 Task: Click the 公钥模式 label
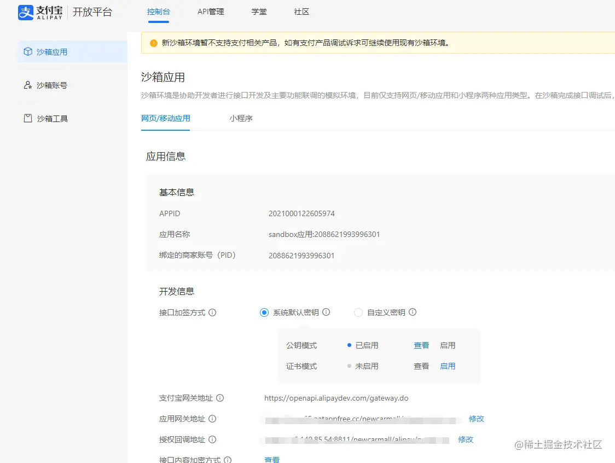(301, 345)
